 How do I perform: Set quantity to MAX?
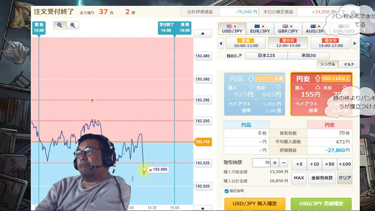[x=299, y=178]
